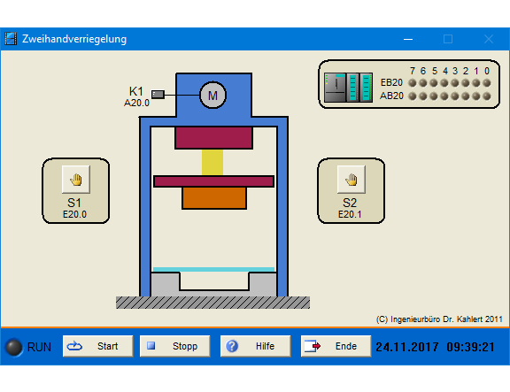This screenshot has width=510, height=392.
Task: Click EB20 bit 7 LED
Action: point(413,83)
